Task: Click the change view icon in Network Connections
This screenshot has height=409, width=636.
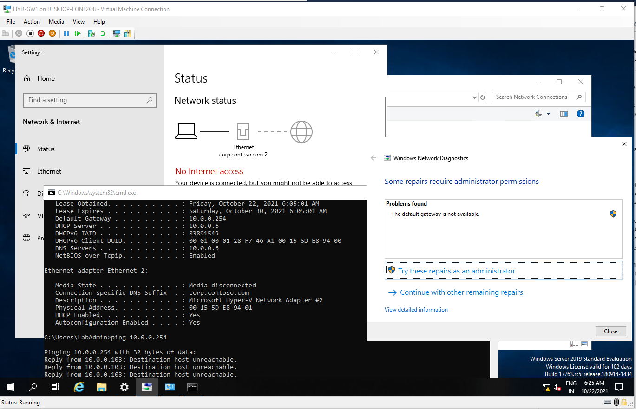Action: tap(538, 114)
